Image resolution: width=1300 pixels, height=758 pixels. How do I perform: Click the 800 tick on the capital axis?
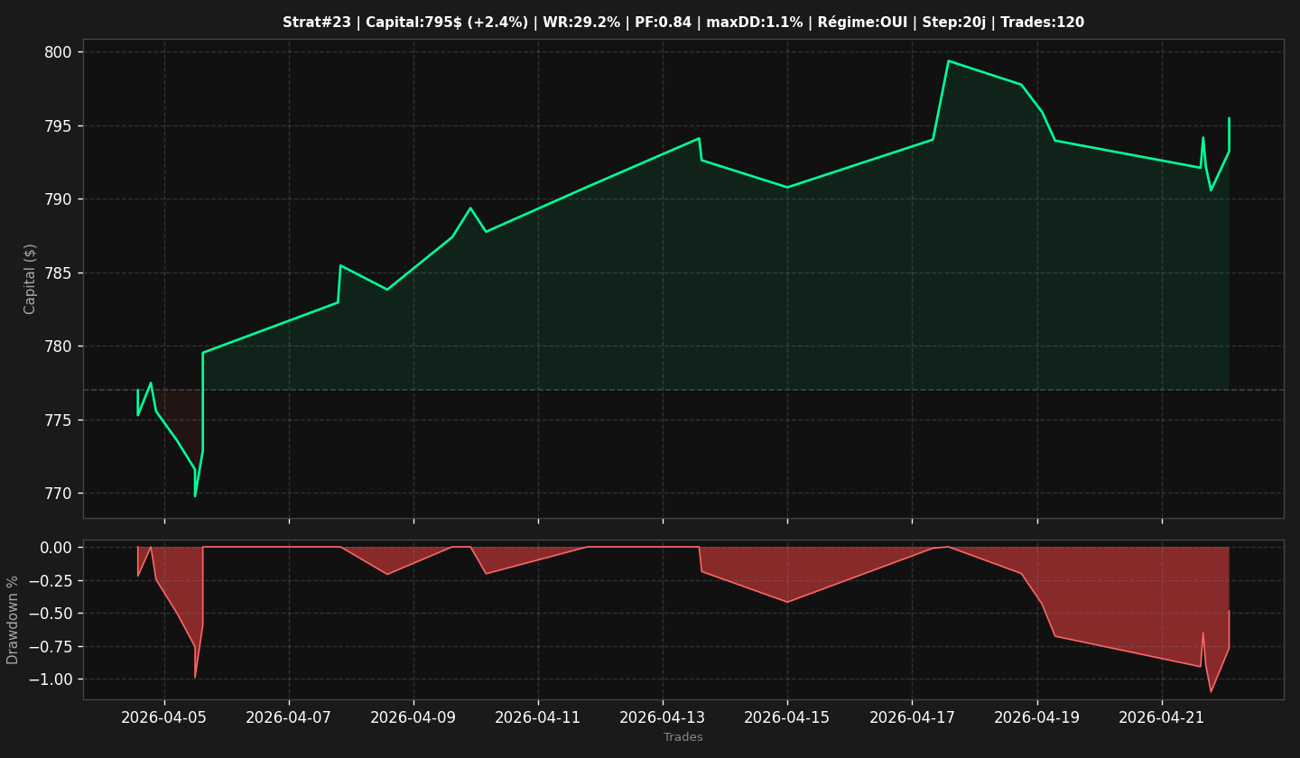point(59,52)
